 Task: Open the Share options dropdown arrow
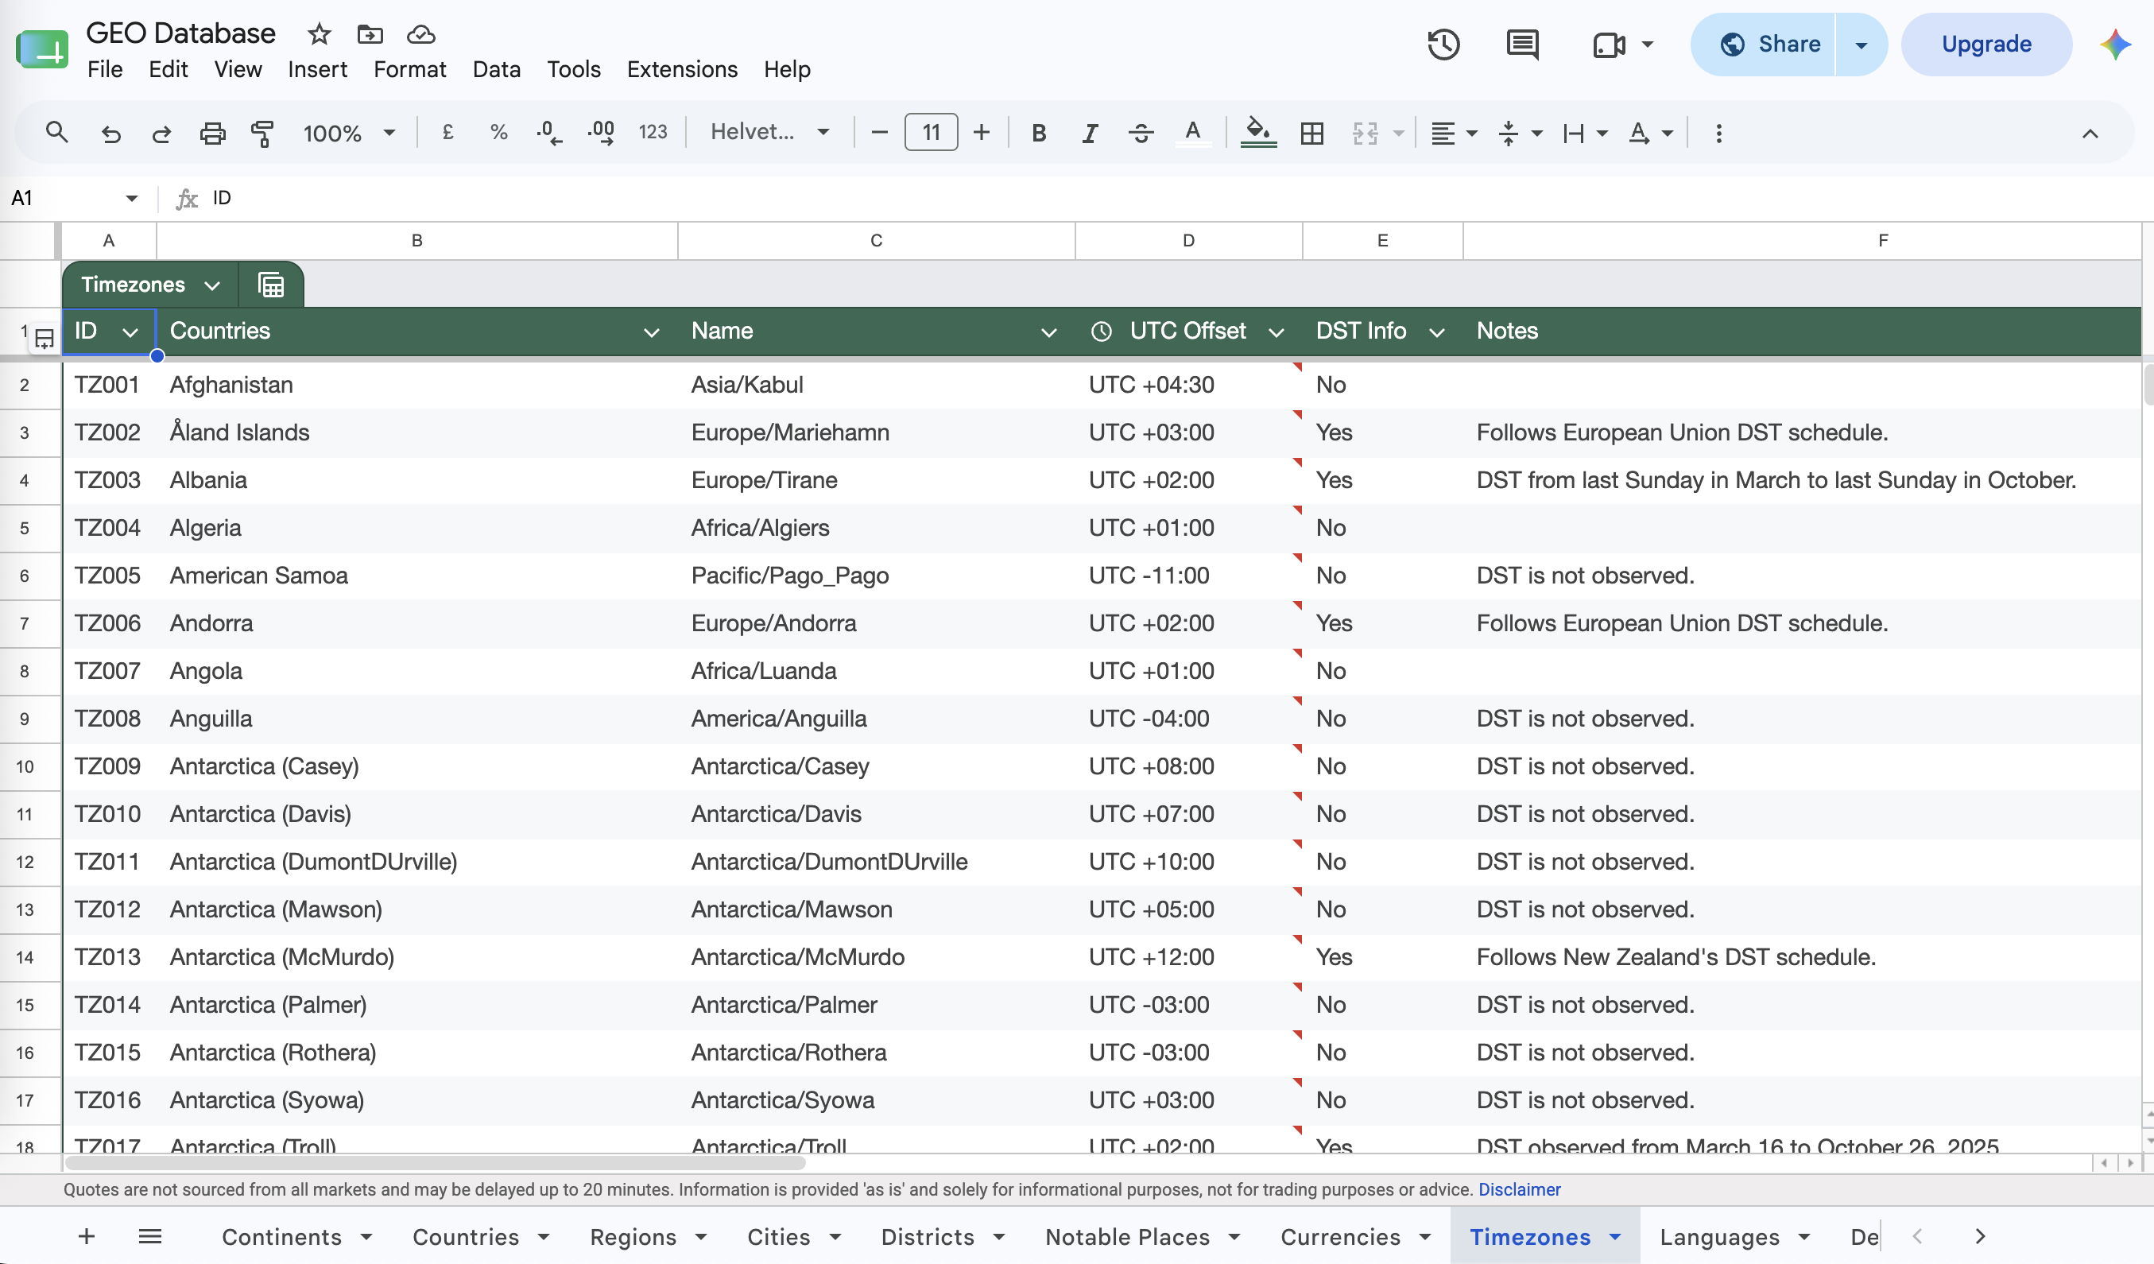(1861, 45)
